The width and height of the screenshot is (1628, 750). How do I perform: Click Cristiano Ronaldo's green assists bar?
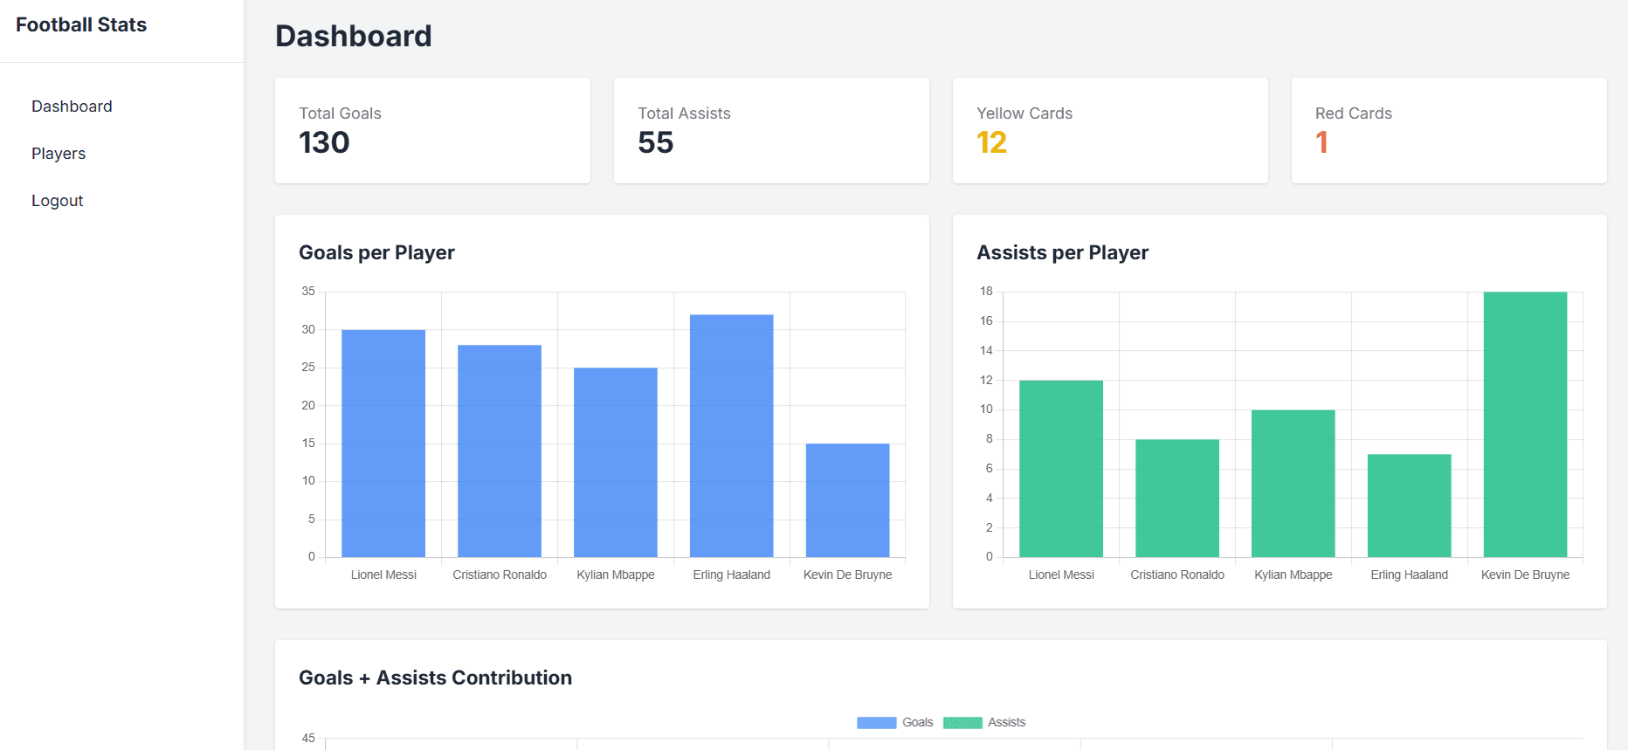tap(1177, 498)
